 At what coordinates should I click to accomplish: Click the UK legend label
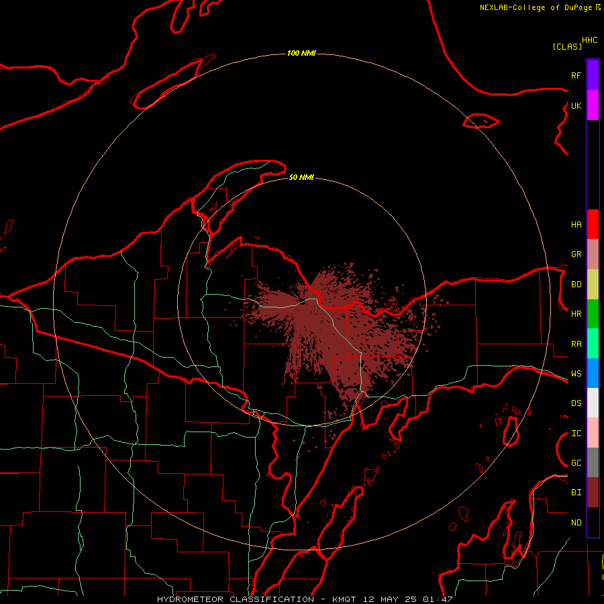(576, 105)
